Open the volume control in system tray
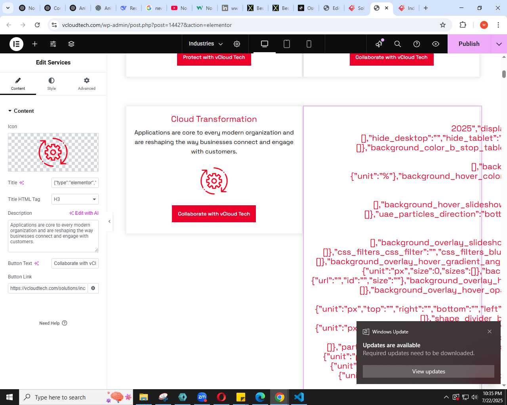This screenshot has width=507, height=405. (x=475, y=397)
